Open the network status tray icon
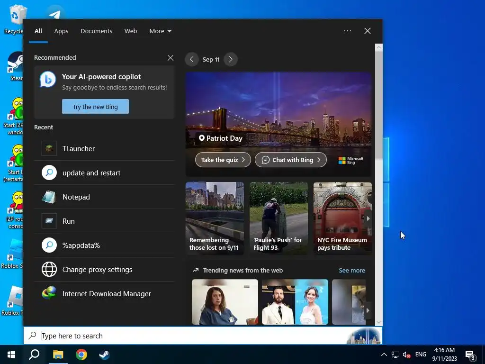The height and width of the screenshot is (364, 485). 395,355
